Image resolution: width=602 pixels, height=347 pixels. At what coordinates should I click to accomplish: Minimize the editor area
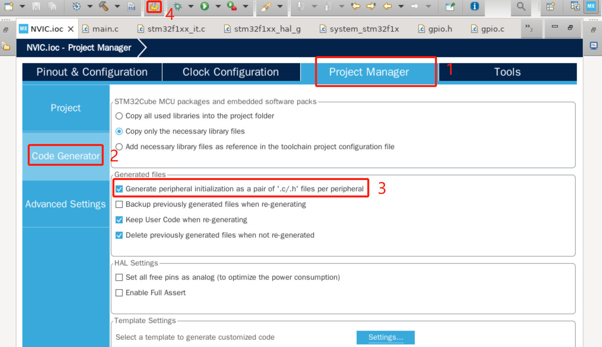point(555,27)
